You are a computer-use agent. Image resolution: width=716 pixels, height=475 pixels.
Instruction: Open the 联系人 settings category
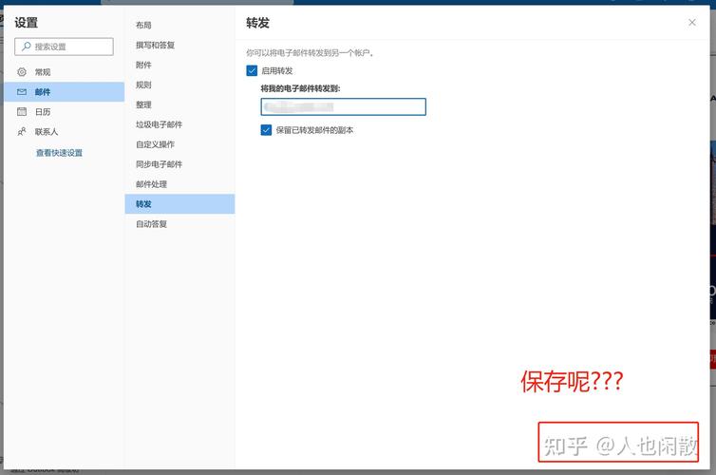[x=64, y=131]
